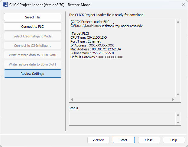
Task: Click the Subnet Mask 255.255.255.0 line
Action: tap(92, 53)
